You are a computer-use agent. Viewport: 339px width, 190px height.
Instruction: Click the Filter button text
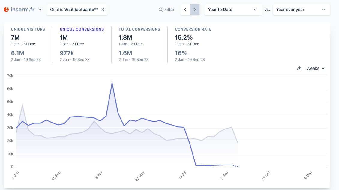169,10
